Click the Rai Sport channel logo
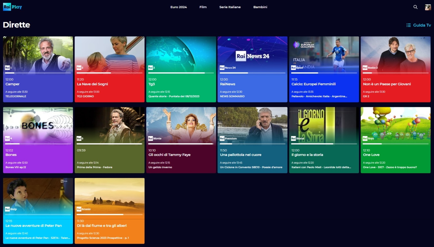Screen dimensions: 434x247 297,67
